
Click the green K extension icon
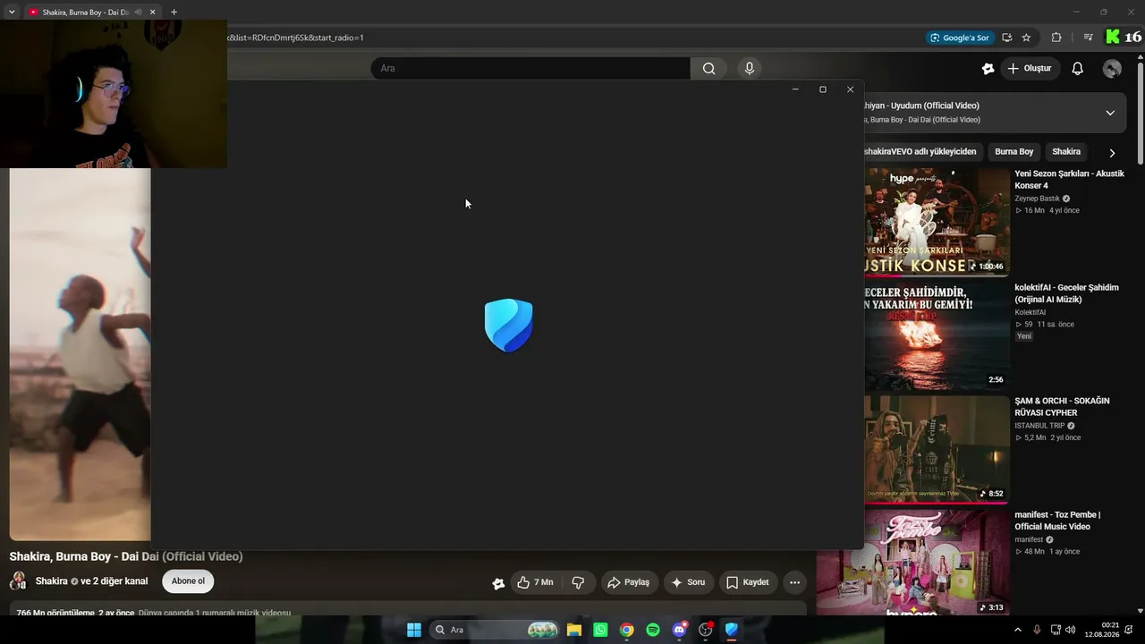click(1114, 37)
